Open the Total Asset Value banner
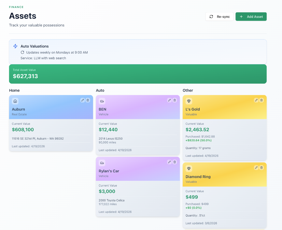 138,74
